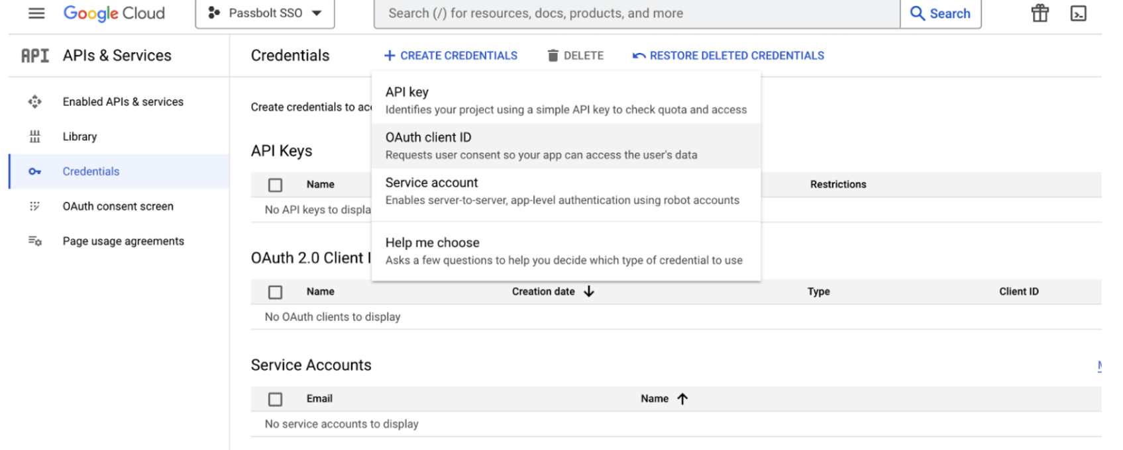Click the trash can Delete icon
The height and width of the screenshot is (450, 1123).
pos(553,56)
